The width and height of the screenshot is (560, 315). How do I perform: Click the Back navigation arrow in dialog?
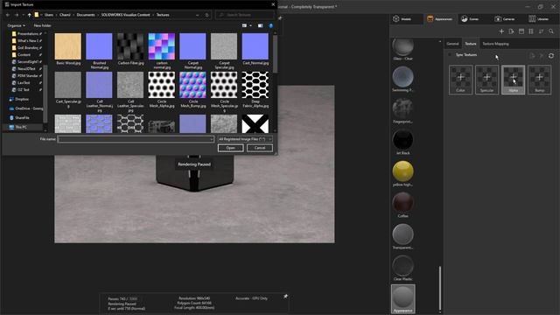pyautogui.click(x=8, y=15)
